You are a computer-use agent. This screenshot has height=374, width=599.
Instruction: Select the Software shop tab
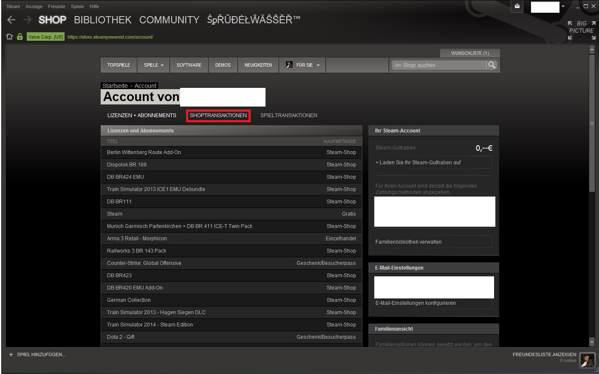189,65
